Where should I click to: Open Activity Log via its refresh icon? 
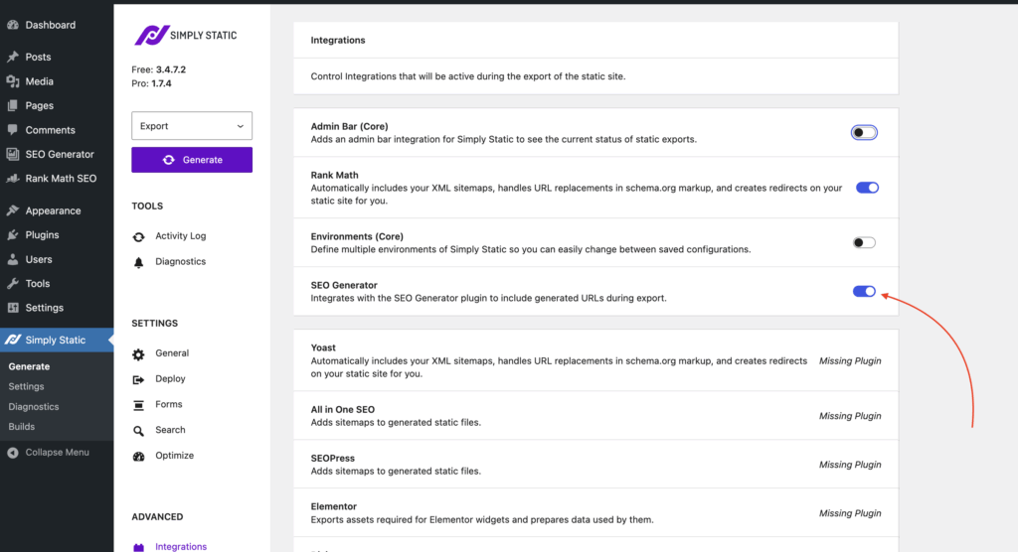point(138,236)
